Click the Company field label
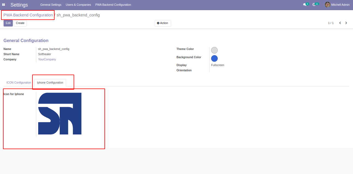The image size is (353, 174). [x=10, y=59]
